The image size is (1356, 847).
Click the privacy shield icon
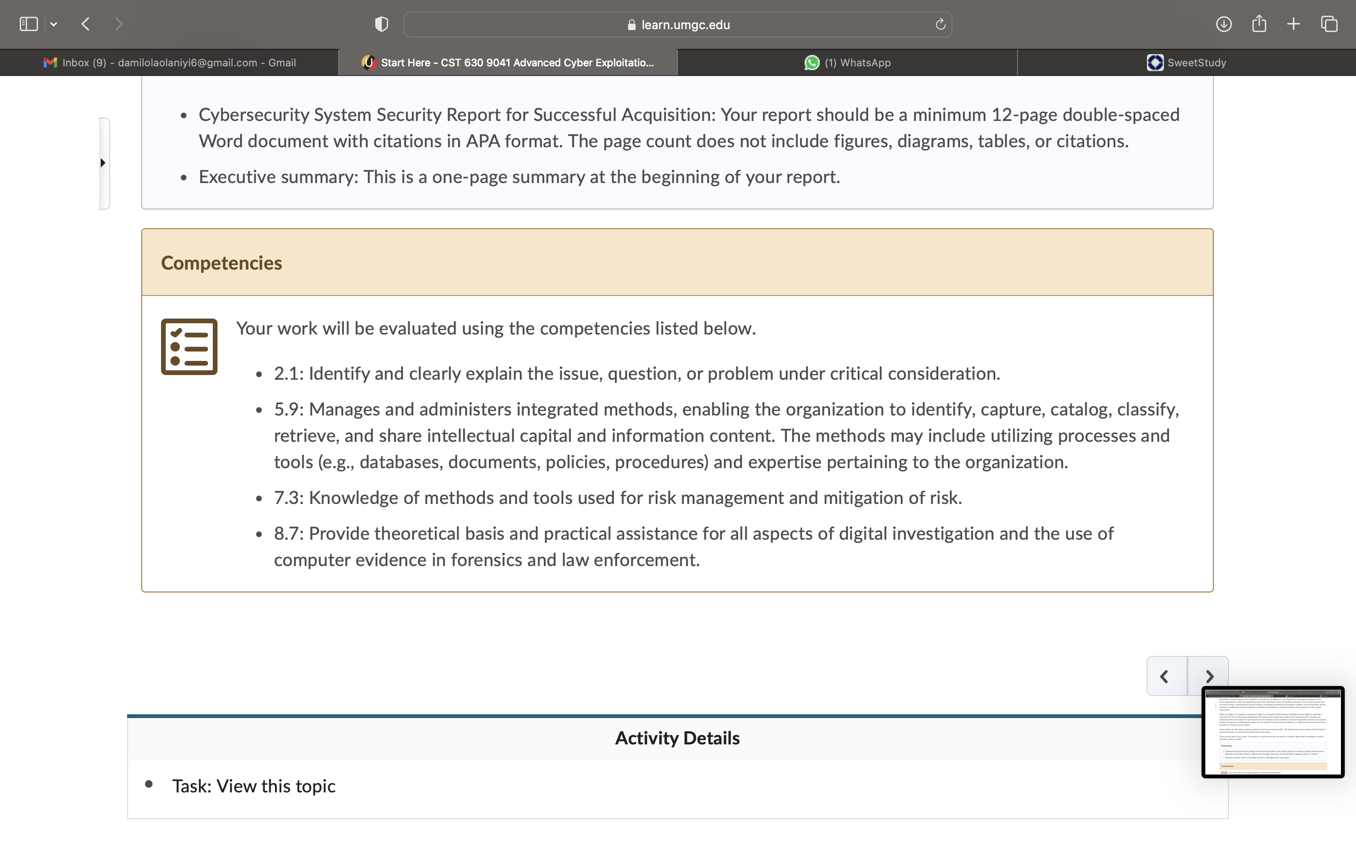click(x=381, y=24)
